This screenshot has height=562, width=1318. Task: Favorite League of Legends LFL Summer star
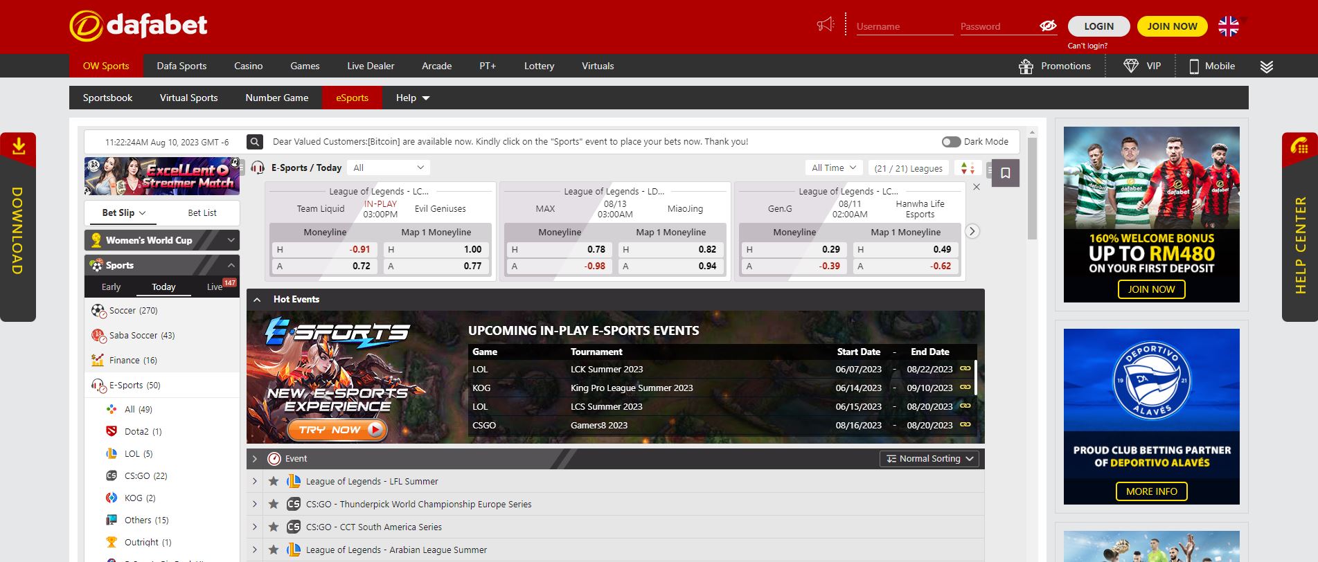click(274, 482)
